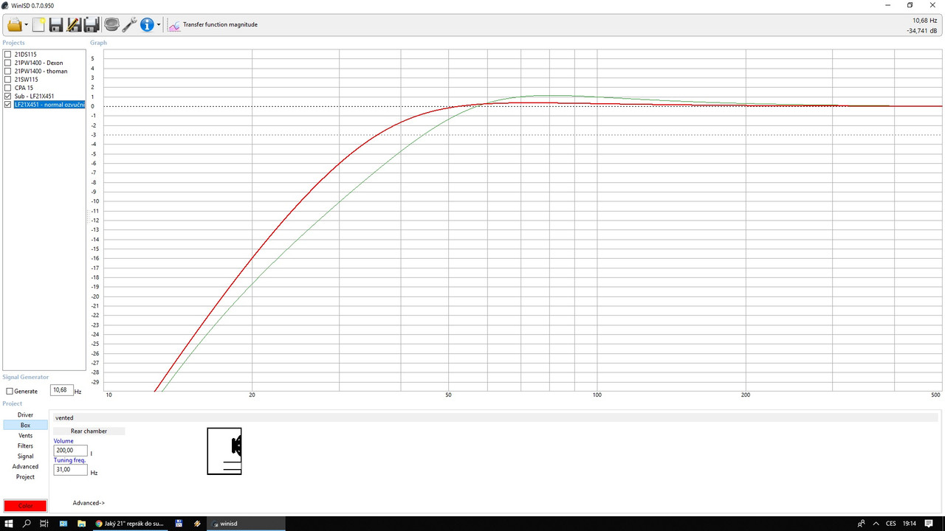Toggle the Generate signal checkbox
Viewport: 945px width, 531px height.
tap(10, 392)
